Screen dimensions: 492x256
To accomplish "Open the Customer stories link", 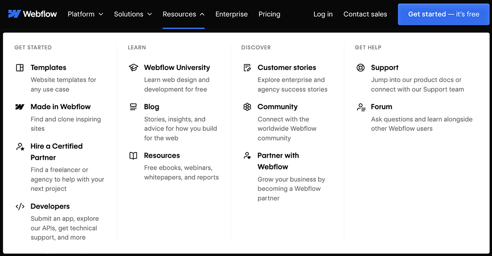I will (287, 68).
